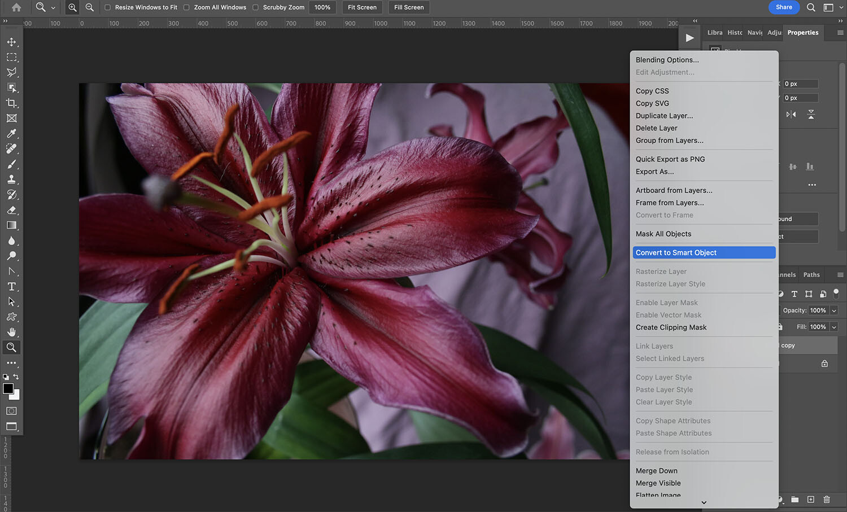Image resolution: width=847 pixels, height=512 pixels.
Task: Click the Fit Screen button
Action: click(x=361, y=7)
